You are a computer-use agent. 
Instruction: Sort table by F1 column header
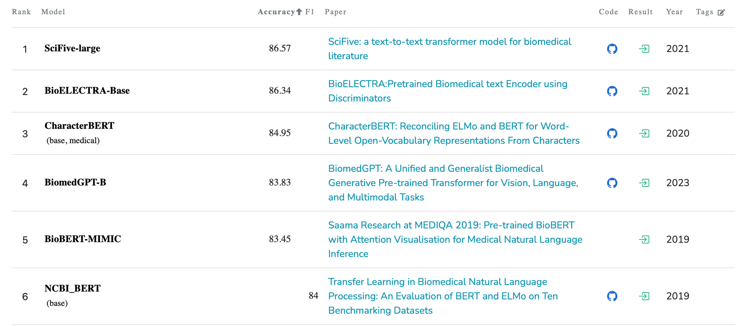(x=310, y=12)
